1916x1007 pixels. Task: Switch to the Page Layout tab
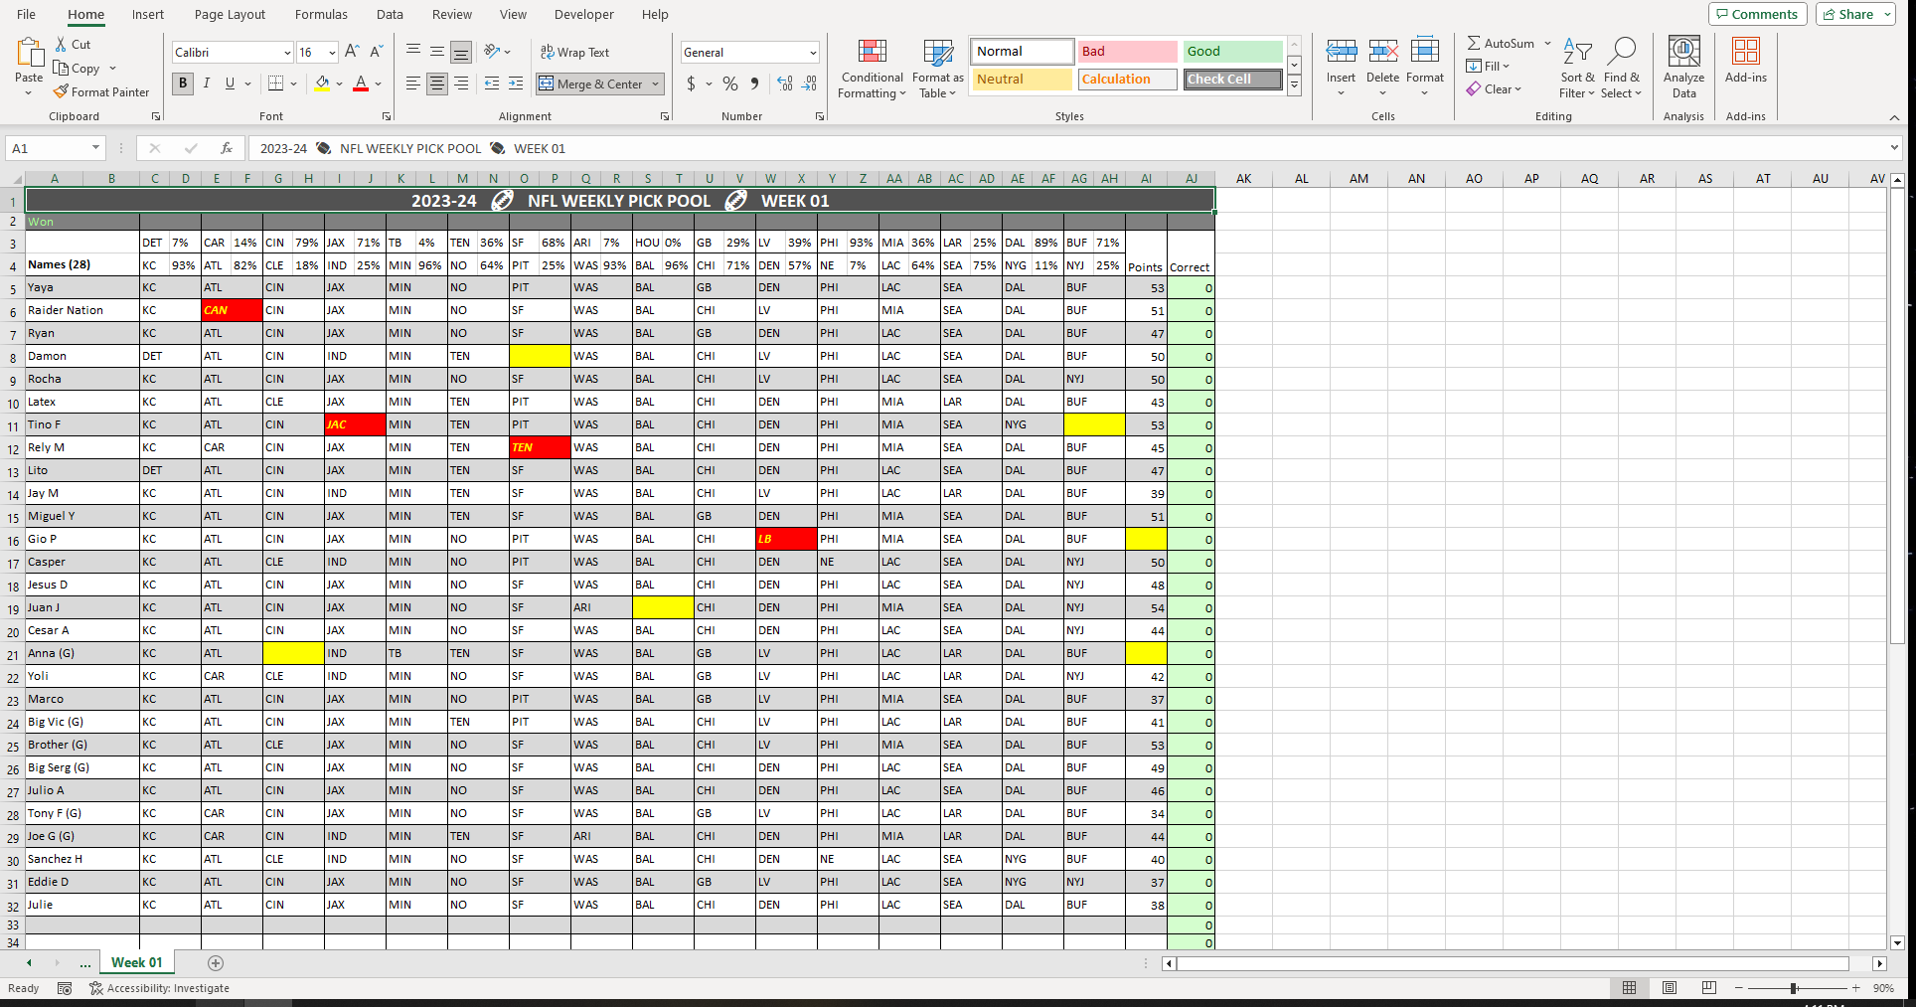click(x=230, y=14)
